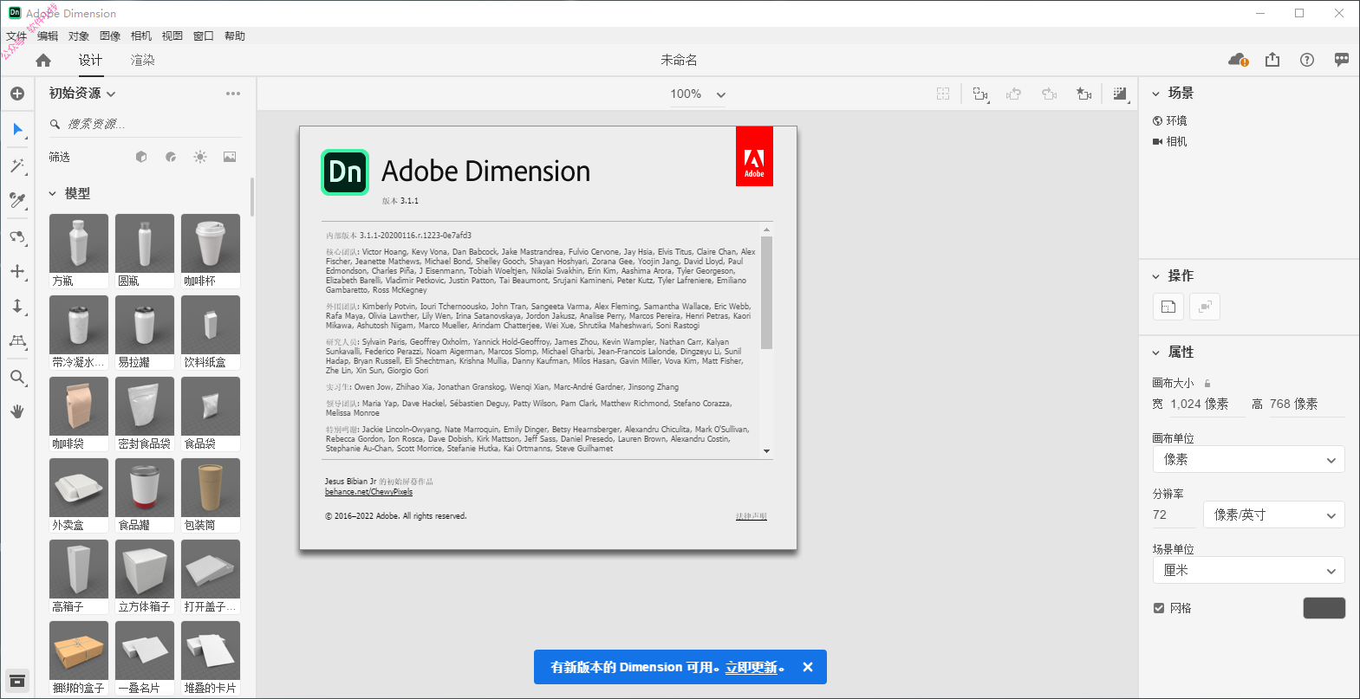Click the Share export icon

point(1272,60)
